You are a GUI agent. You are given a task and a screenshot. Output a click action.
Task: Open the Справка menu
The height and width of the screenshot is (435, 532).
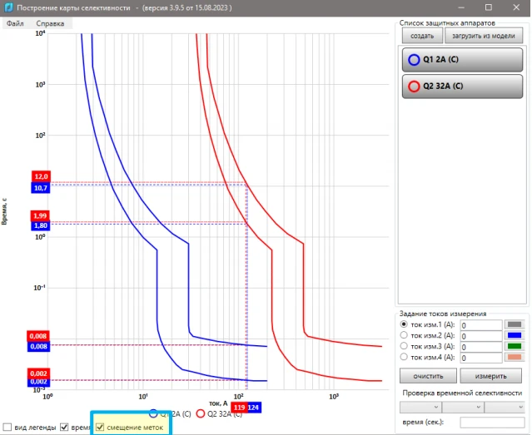[50, 23]
